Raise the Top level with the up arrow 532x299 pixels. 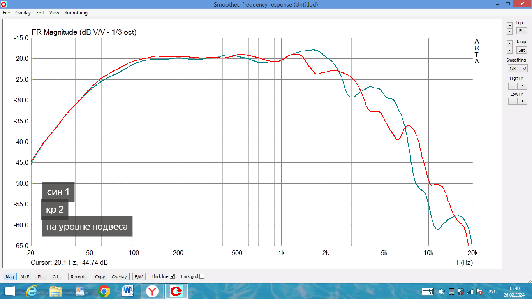509,25
